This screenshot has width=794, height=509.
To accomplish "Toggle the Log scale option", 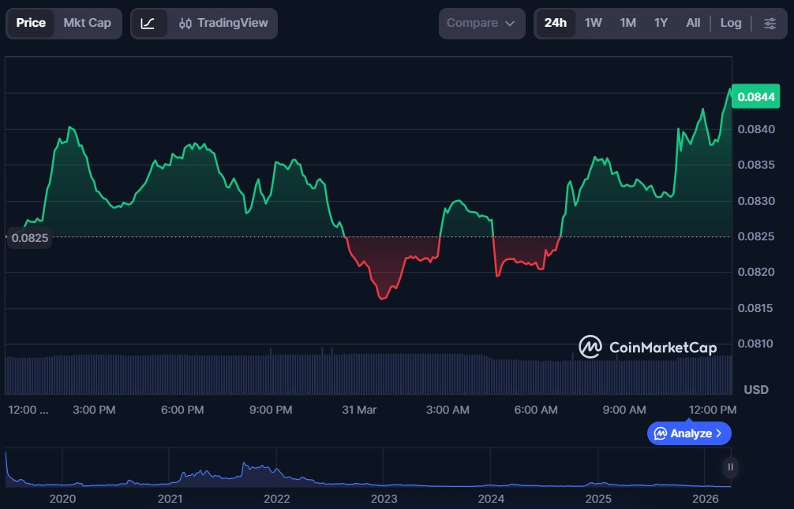I will pos(730,23).
